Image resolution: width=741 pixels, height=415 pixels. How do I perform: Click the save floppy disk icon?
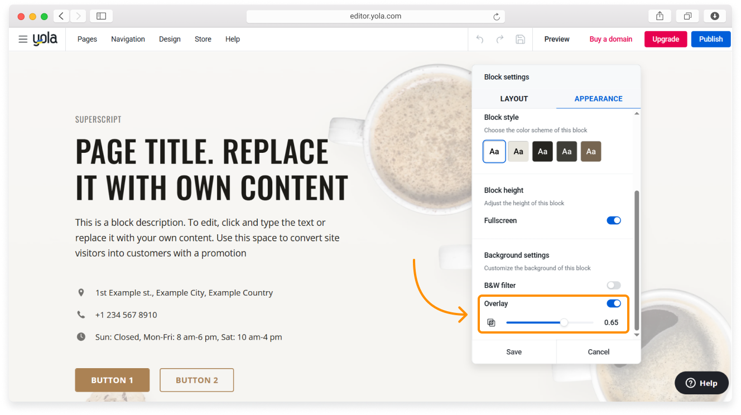tap(520, 39)
